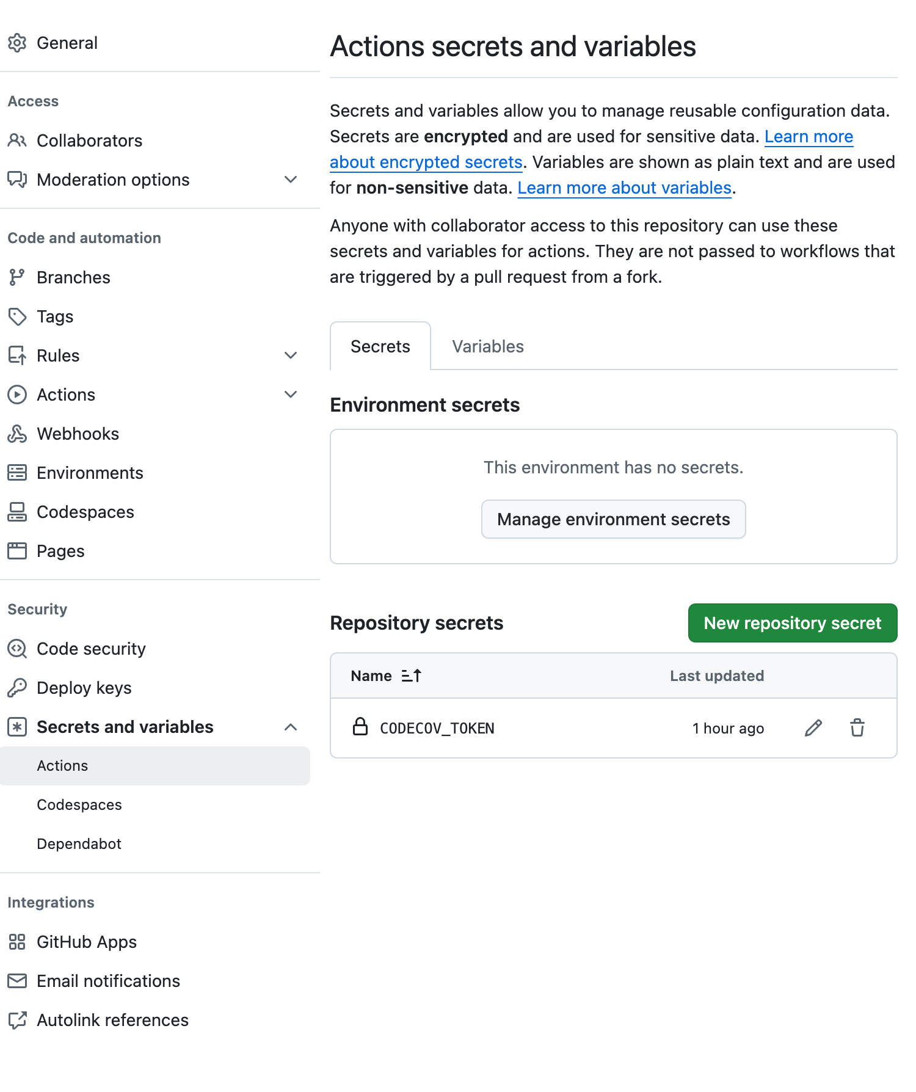The image size is (916, 1092).
Task: Click the Code security shield icon
Action: pyautogui.click(x=17, y=649)
